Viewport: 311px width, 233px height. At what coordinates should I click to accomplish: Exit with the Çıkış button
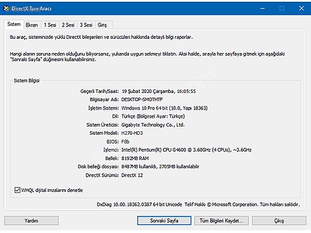(x=279, y=221)
